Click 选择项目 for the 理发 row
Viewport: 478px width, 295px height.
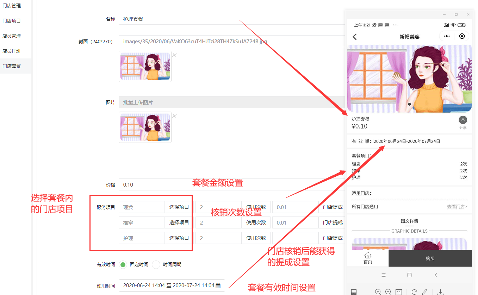point(179,207)
